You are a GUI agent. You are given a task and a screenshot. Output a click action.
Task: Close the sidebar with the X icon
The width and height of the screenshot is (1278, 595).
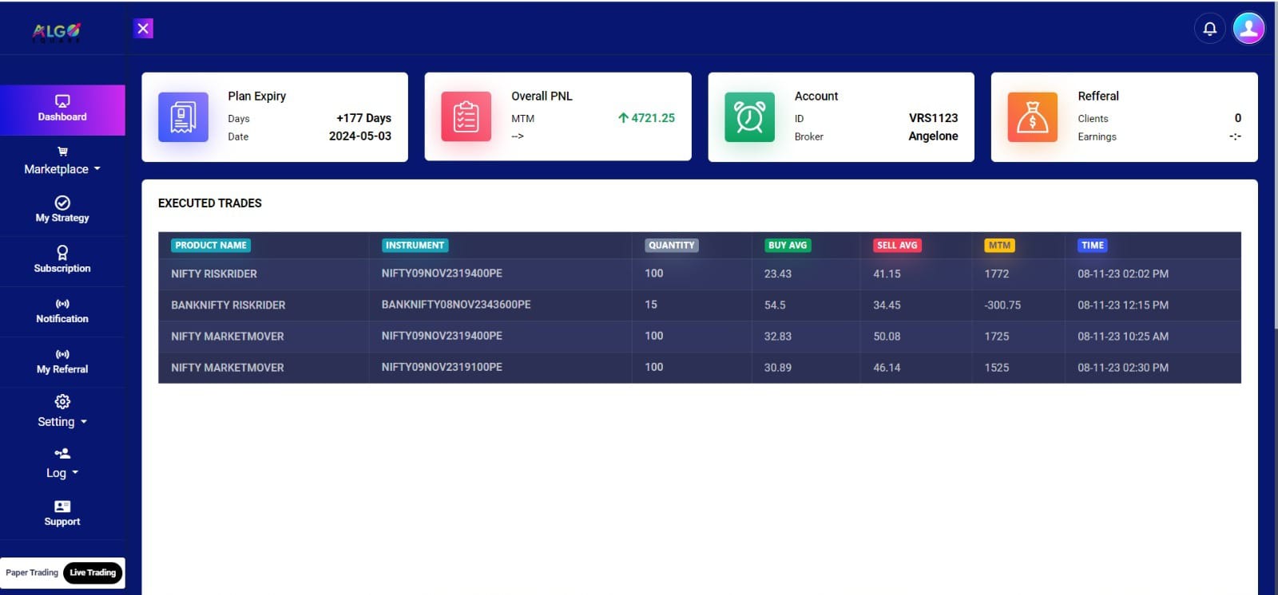point(143,29)
